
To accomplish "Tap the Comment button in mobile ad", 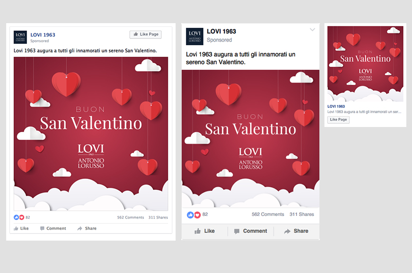I will coord(251,231).
